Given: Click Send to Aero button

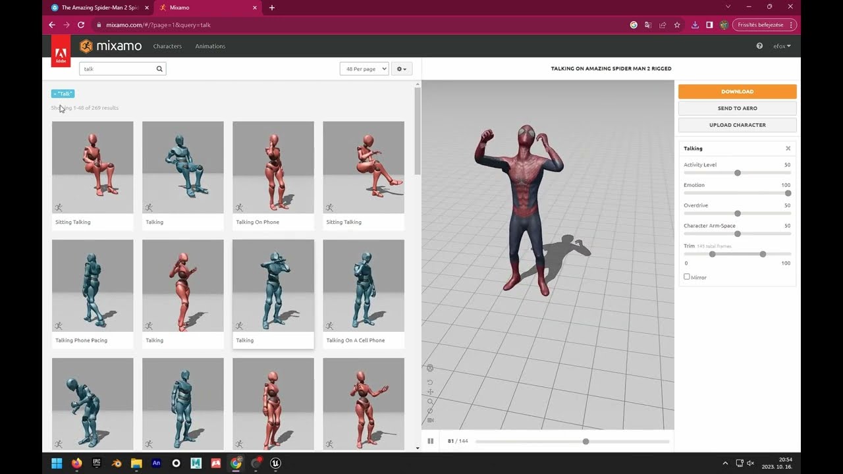Looking at the screenshot, I should [x=737, y=108].
